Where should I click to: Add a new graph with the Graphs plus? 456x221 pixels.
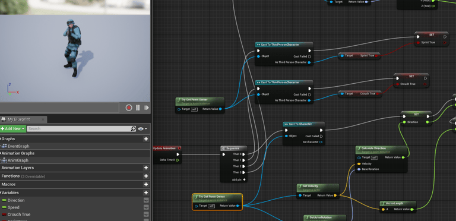point(146,139)
